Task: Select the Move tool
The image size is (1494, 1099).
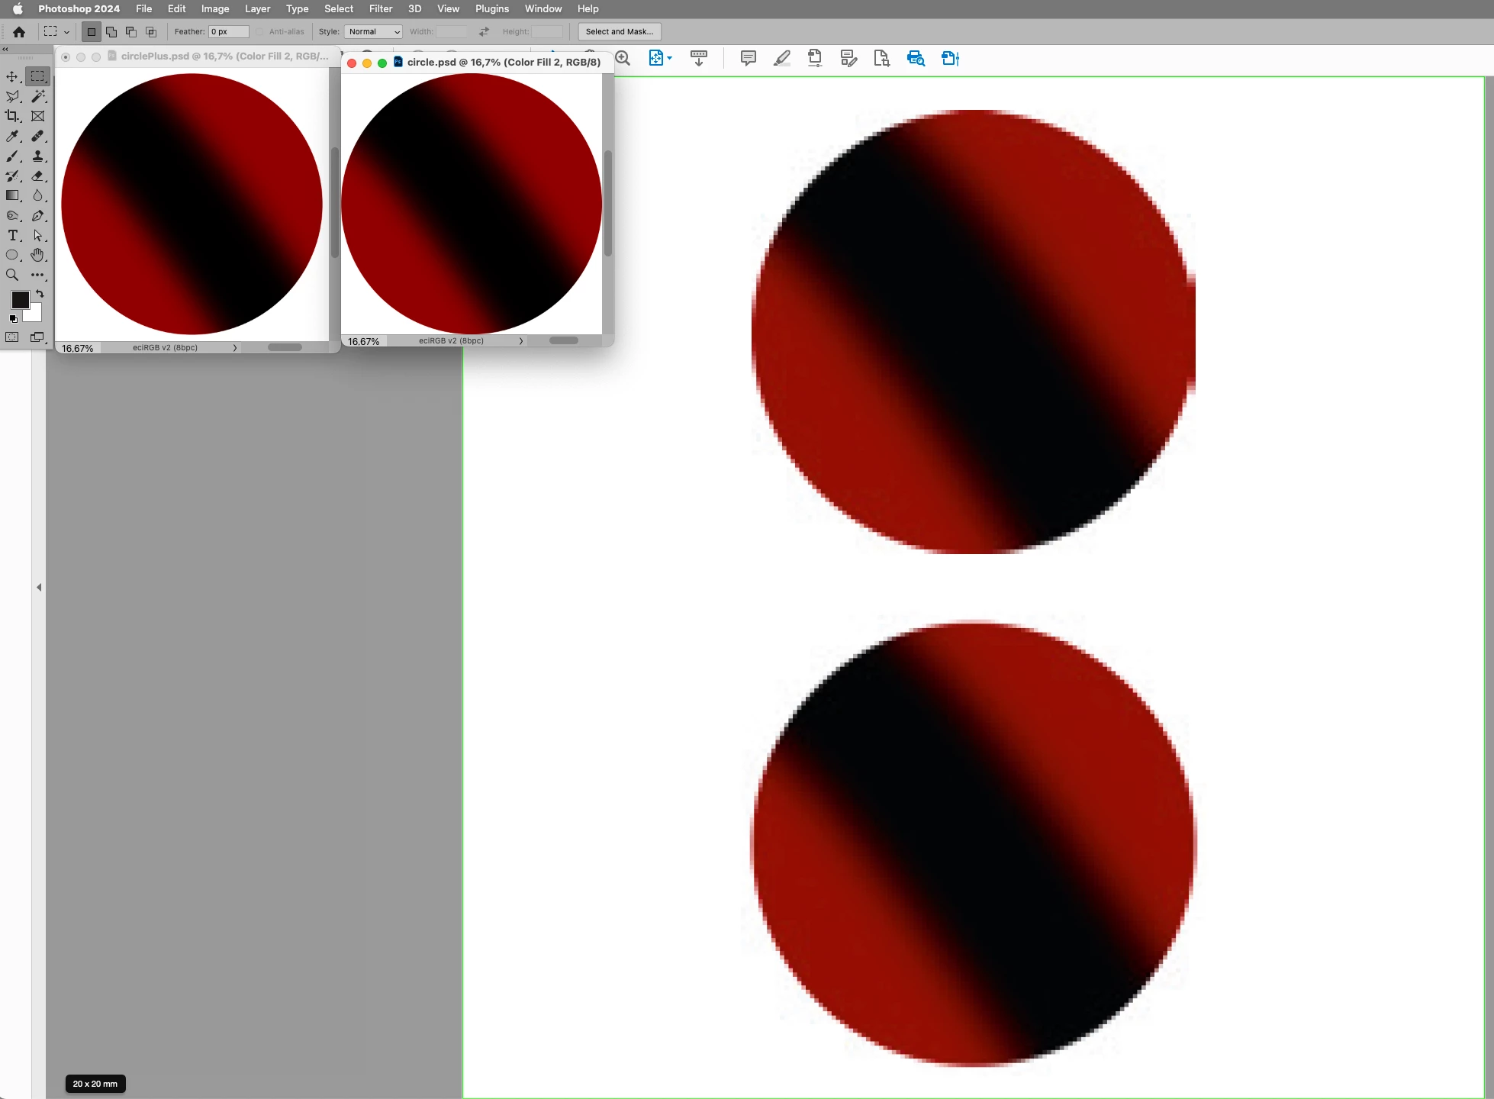Action: 12,76
